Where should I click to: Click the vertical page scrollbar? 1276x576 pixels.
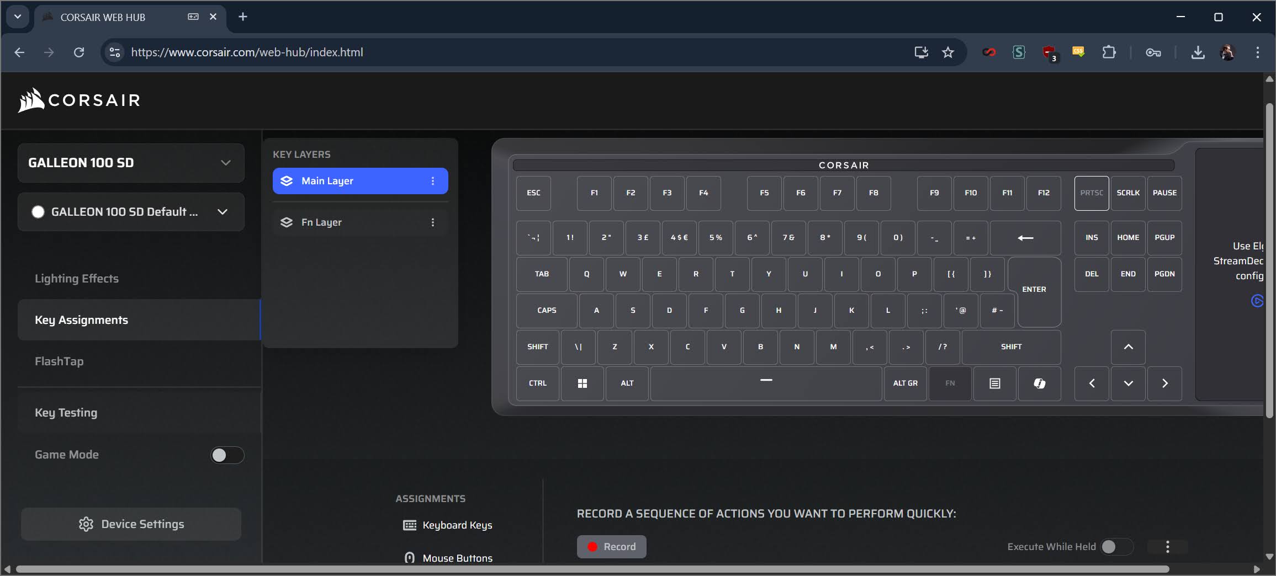[1269, 259]
